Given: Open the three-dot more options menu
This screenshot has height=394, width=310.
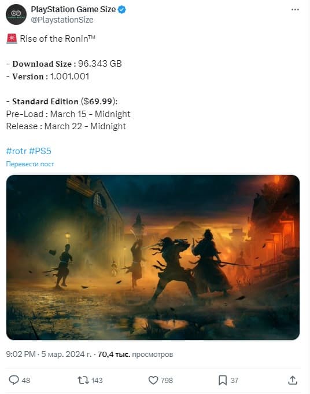Looking at the screenshot, I should point(295,9).
